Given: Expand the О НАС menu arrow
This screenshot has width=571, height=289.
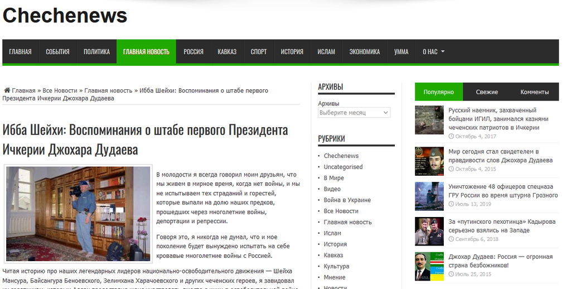Looking at the screenshot, I should point(443,52).
